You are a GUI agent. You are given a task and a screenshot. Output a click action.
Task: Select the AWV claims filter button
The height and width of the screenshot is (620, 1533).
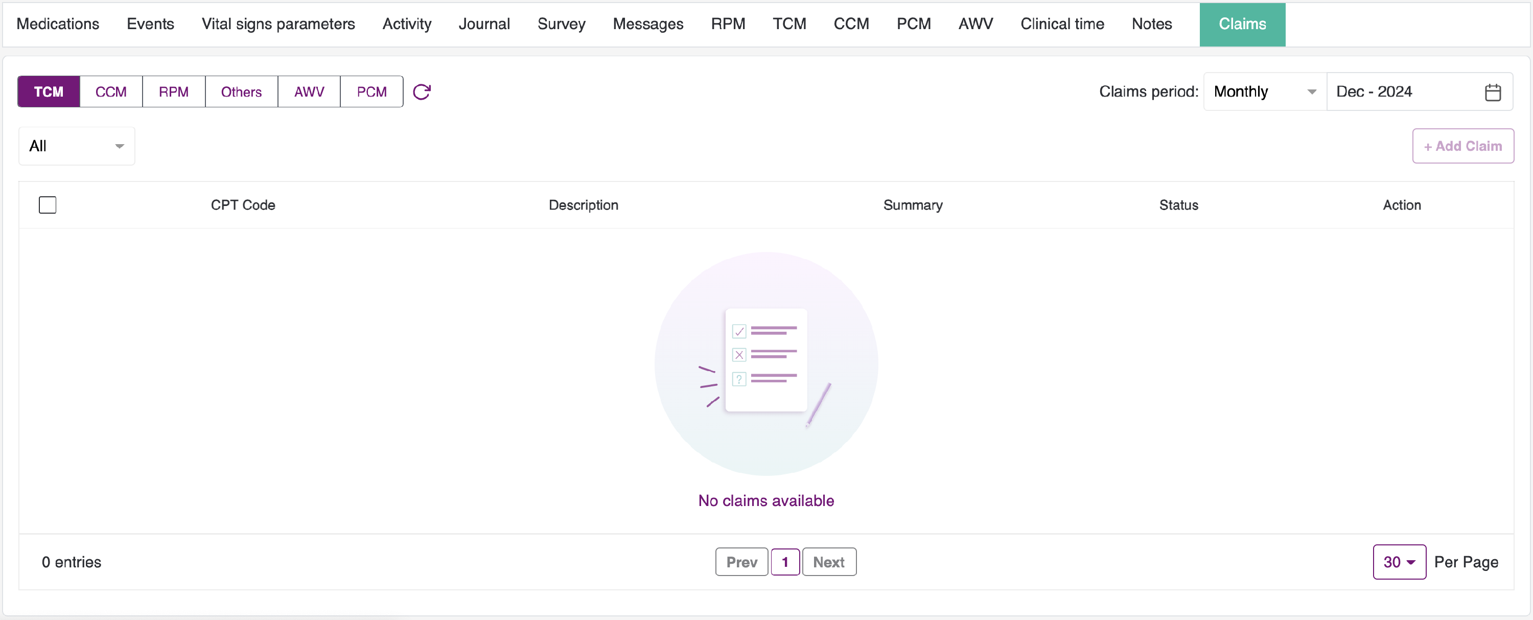coord(309,91)
